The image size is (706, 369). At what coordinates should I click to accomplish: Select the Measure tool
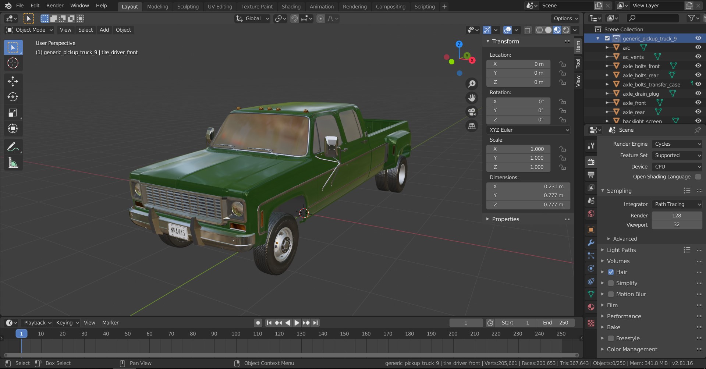pyautogui.click(x=13, y=163)
